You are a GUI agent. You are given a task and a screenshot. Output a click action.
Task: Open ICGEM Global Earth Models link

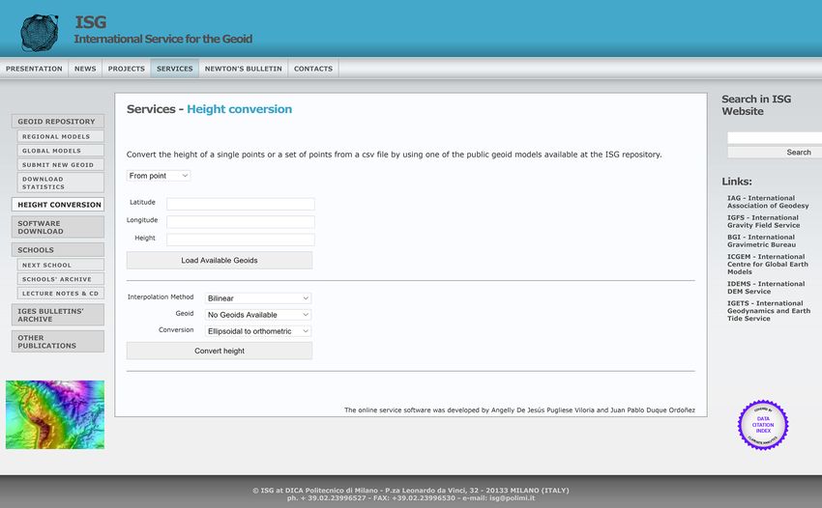(x=768, y=264)
